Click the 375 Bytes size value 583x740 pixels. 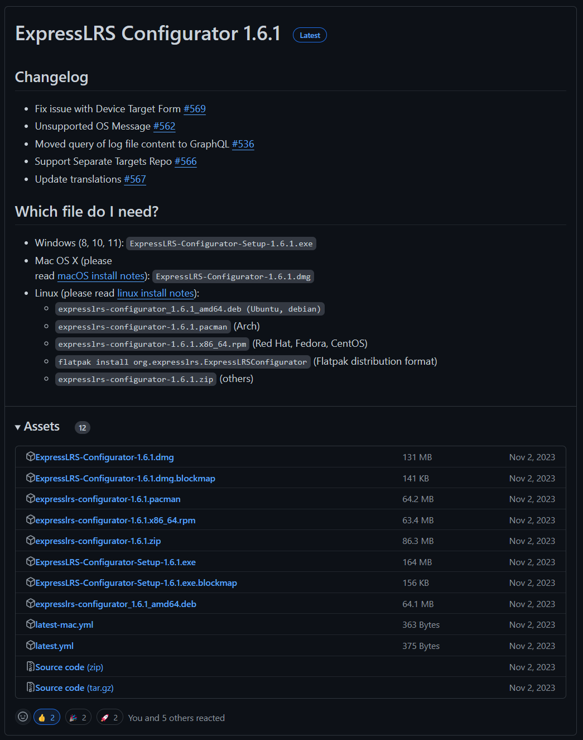point(421,646)
